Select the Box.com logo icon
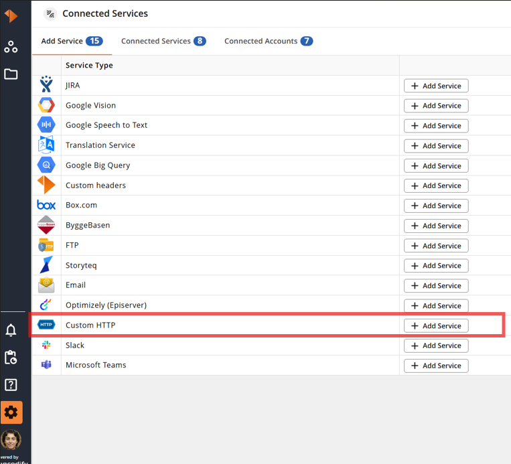The image size is (511, 464). (46, 205)
